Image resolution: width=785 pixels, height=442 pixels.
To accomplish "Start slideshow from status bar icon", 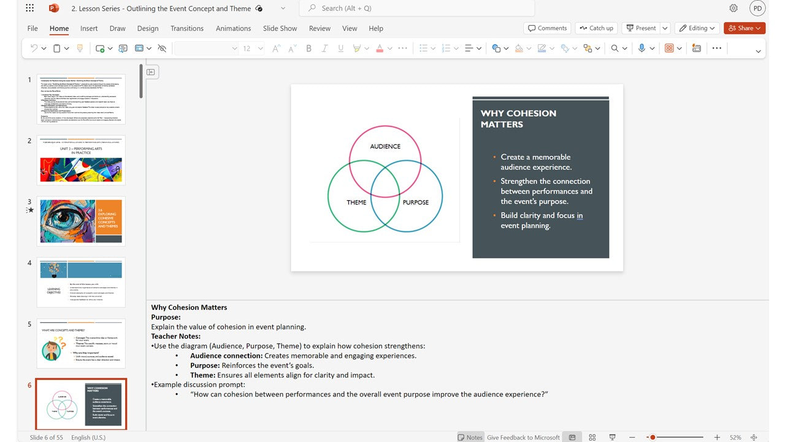I will 612,437.
